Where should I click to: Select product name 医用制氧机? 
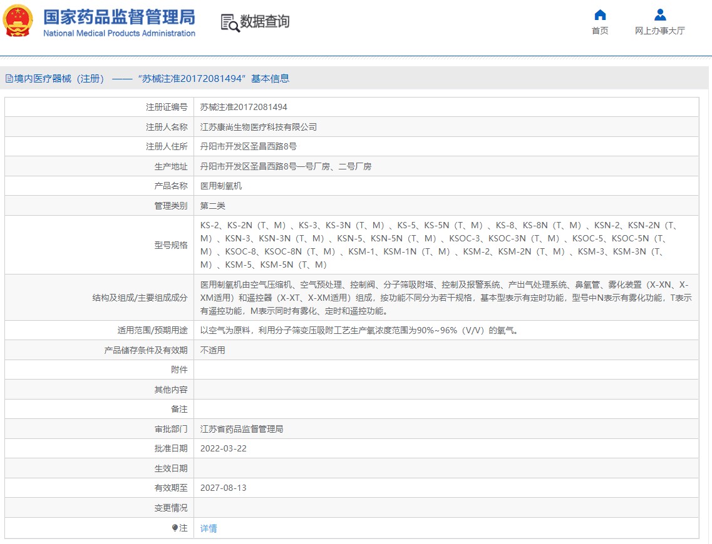click(x=221, y=186)
